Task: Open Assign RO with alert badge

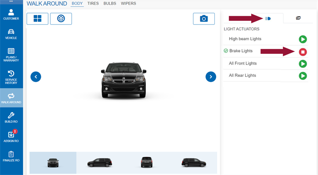Action: point(11,136)
